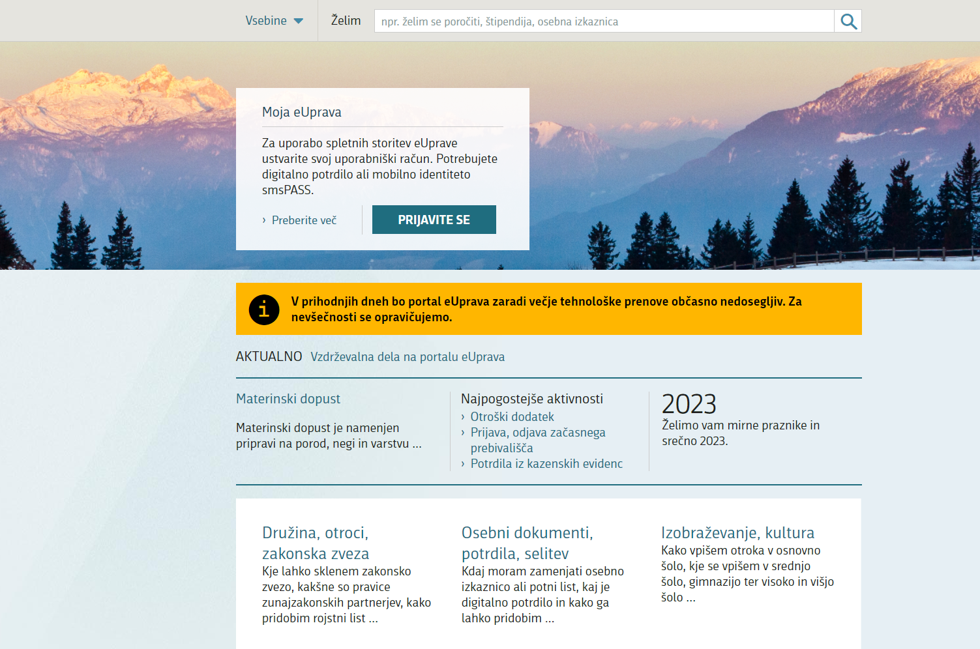This screenshot has height=649, width=980.
Task: Click the magnifying glass search icon
Action: 848,22
